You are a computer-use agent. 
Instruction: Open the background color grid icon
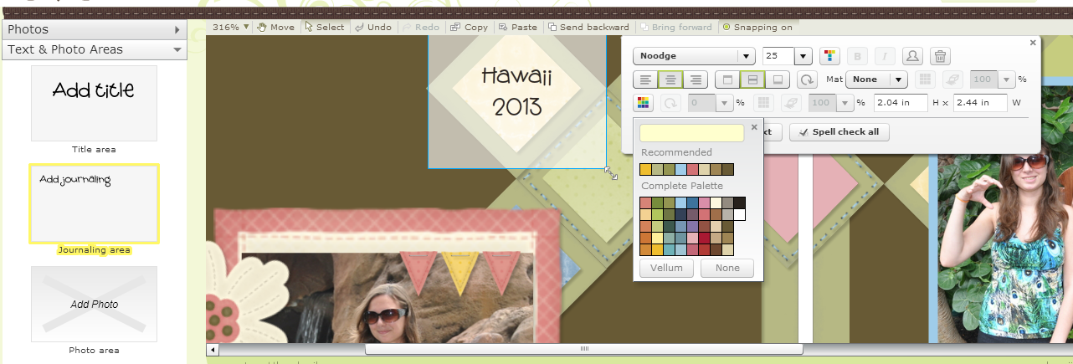[x=643, y=103]
